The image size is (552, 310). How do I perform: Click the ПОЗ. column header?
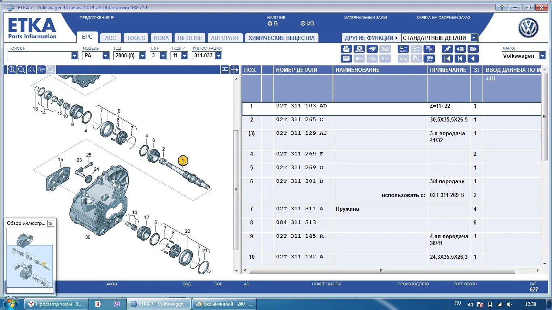coord(251,70)
